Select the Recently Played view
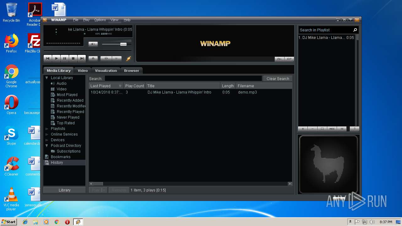402x226 pixels. pos(70,112)
